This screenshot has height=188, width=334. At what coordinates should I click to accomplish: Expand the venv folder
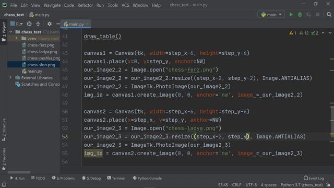click(x=17, y=39)
